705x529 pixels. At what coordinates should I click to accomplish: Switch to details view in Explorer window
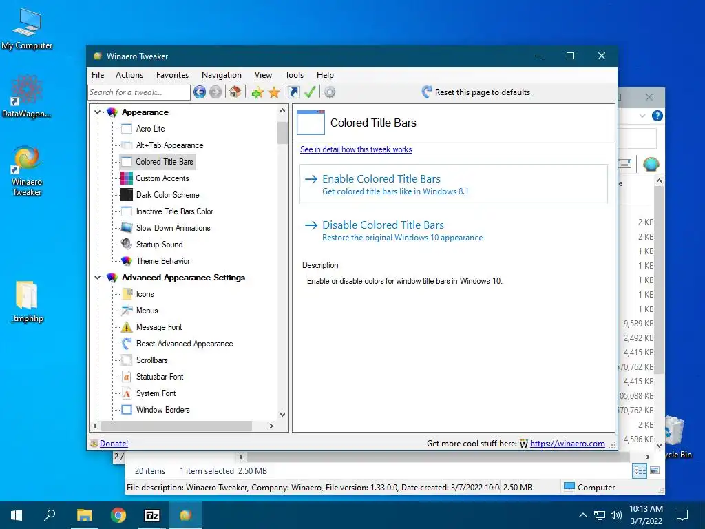tap(640, 471)
